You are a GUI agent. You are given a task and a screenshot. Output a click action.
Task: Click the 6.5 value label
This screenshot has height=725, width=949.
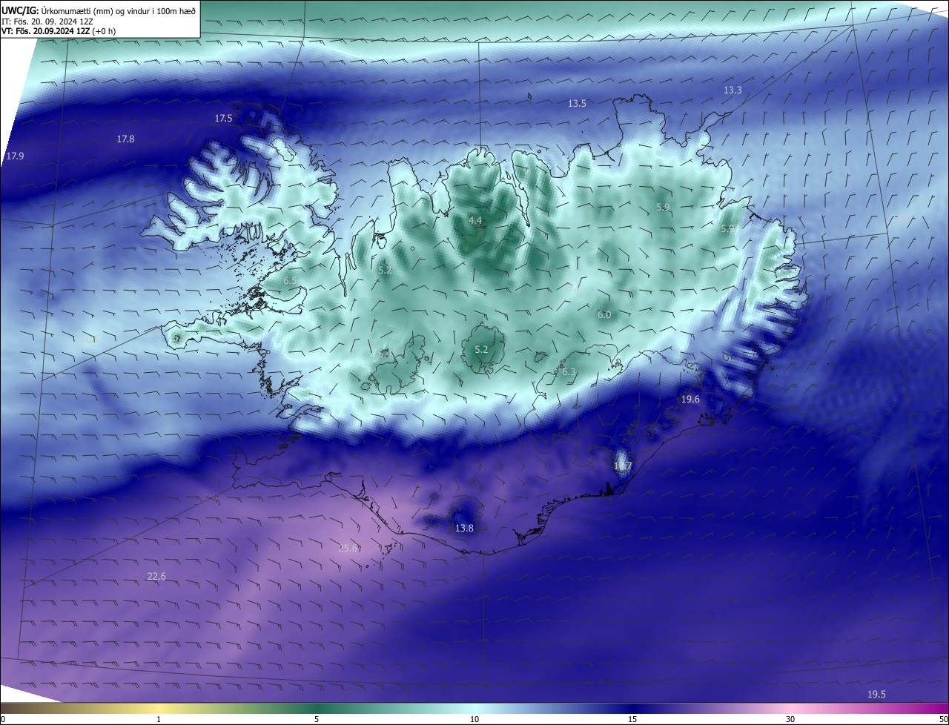(x=290, y=281)
